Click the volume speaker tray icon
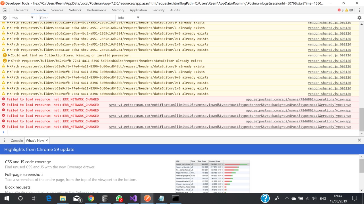364x204 pixels. pos(314,199)
